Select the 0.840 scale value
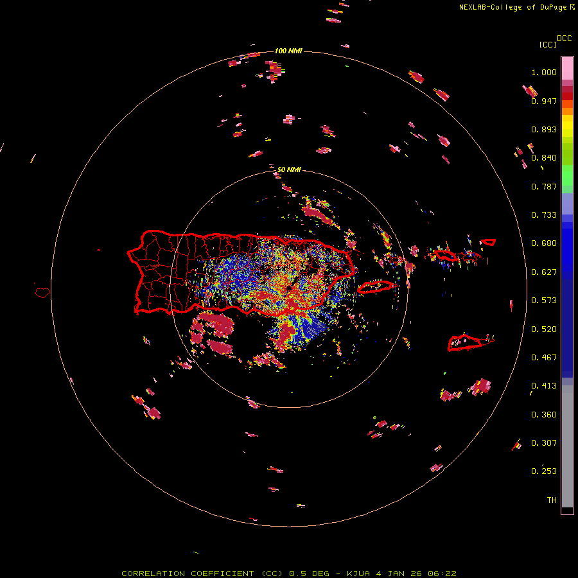Viewport: 578px width, 578px height. (x=544, y=158)
